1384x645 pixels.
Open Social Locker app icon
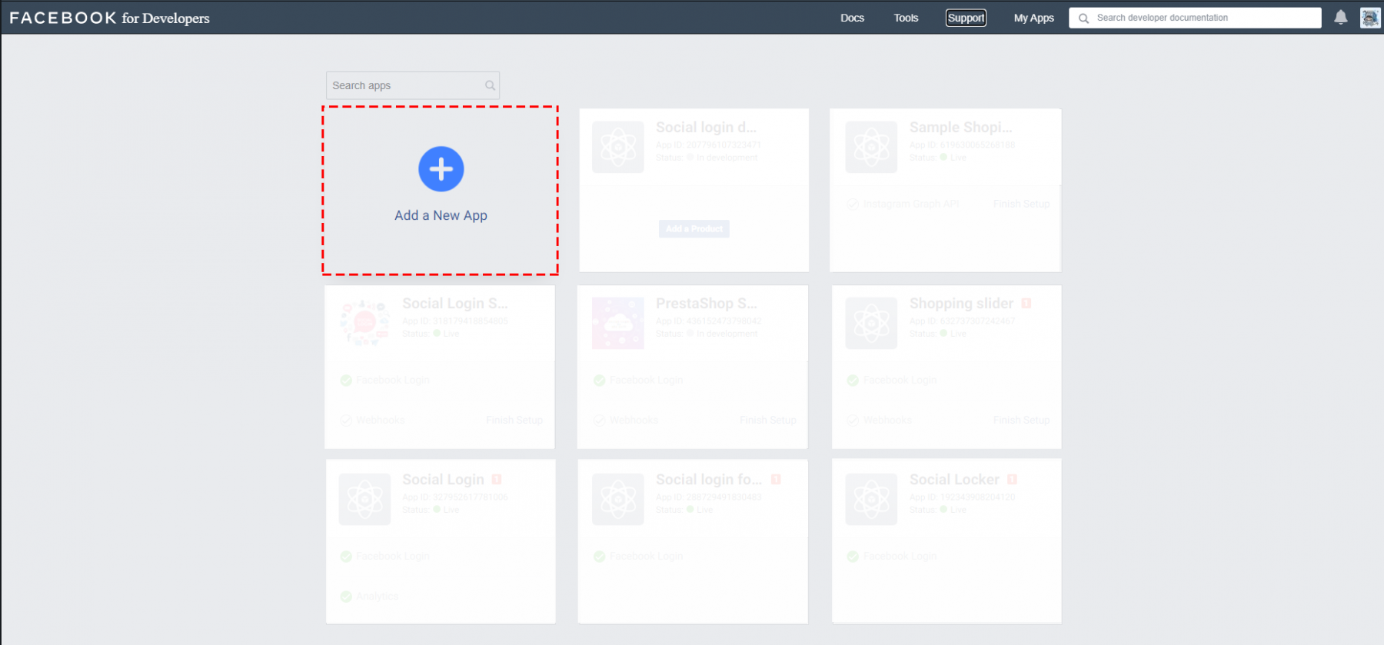click(x=871, y=499)
